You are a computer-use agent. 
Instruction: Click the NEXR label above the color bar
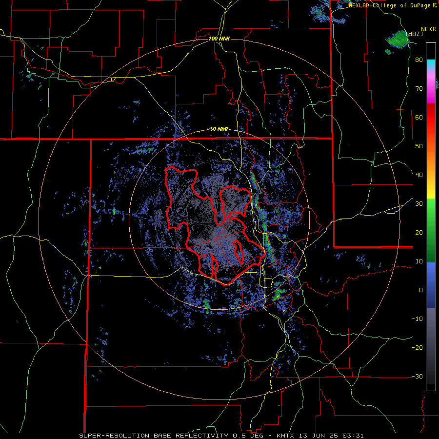tap(429, 29)
